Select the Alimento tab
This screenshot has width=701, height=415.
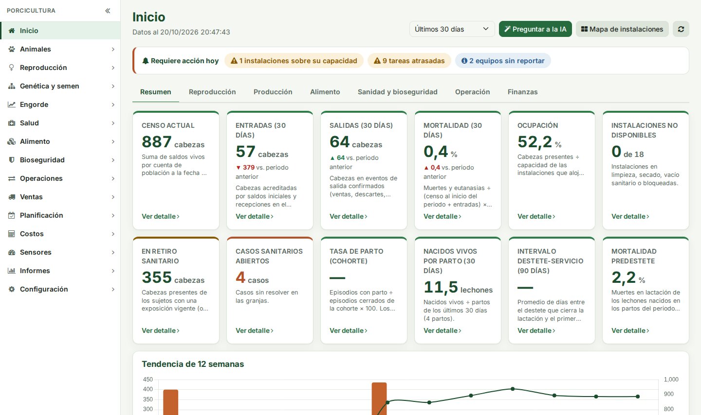(x=325, y=92)
